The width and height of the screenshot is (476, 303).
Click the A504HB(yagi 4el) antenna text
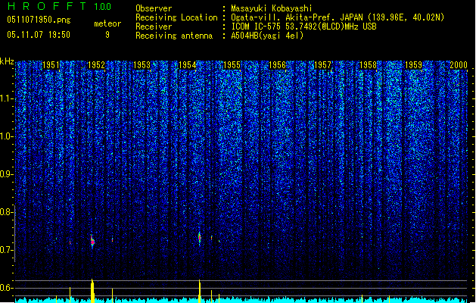point(267,36)
